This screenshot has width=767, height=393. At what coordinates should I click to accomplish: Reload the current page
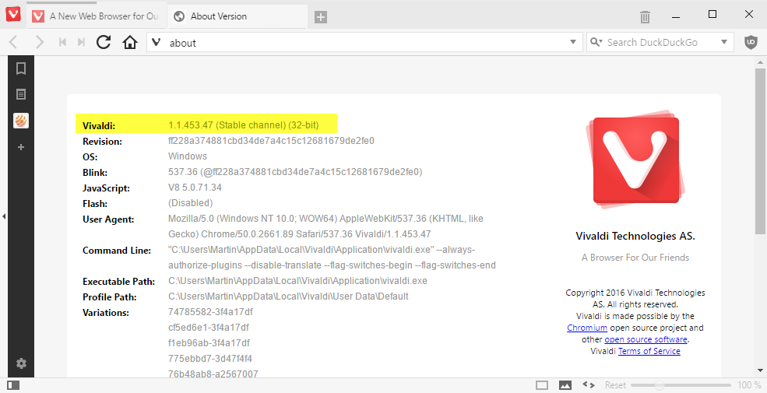coord(104,43)
